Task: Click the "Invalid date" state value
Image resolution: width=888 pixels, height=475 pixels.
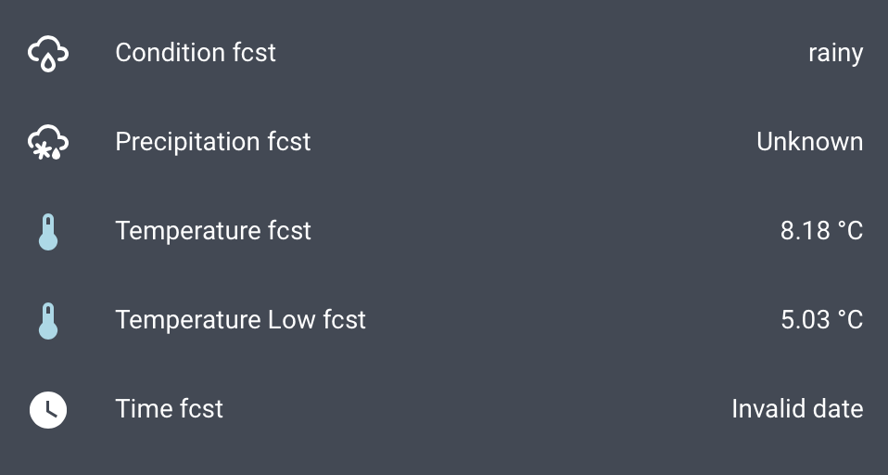Action: (796, 409)
